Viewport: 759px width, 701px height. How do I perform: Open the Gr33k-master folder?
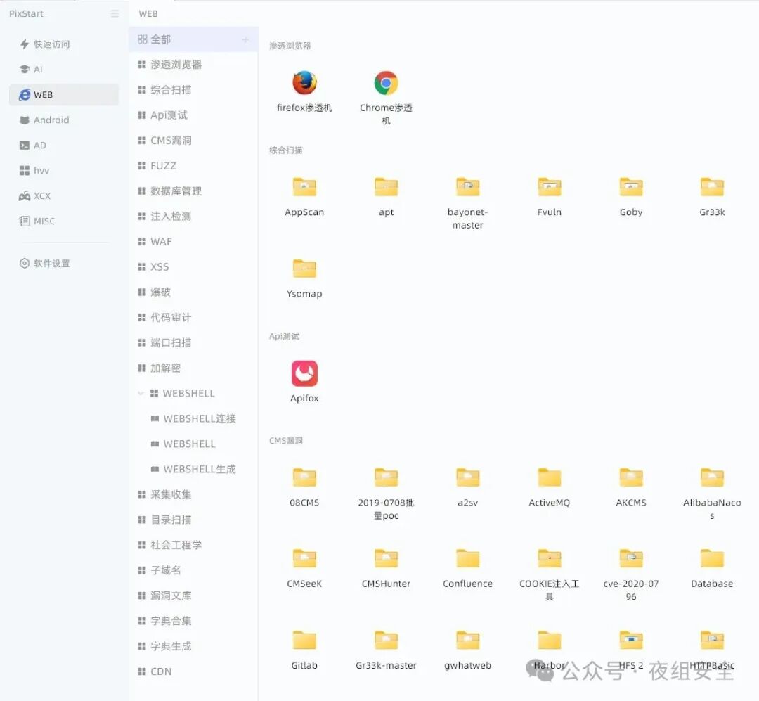click(x=386, y=640)
